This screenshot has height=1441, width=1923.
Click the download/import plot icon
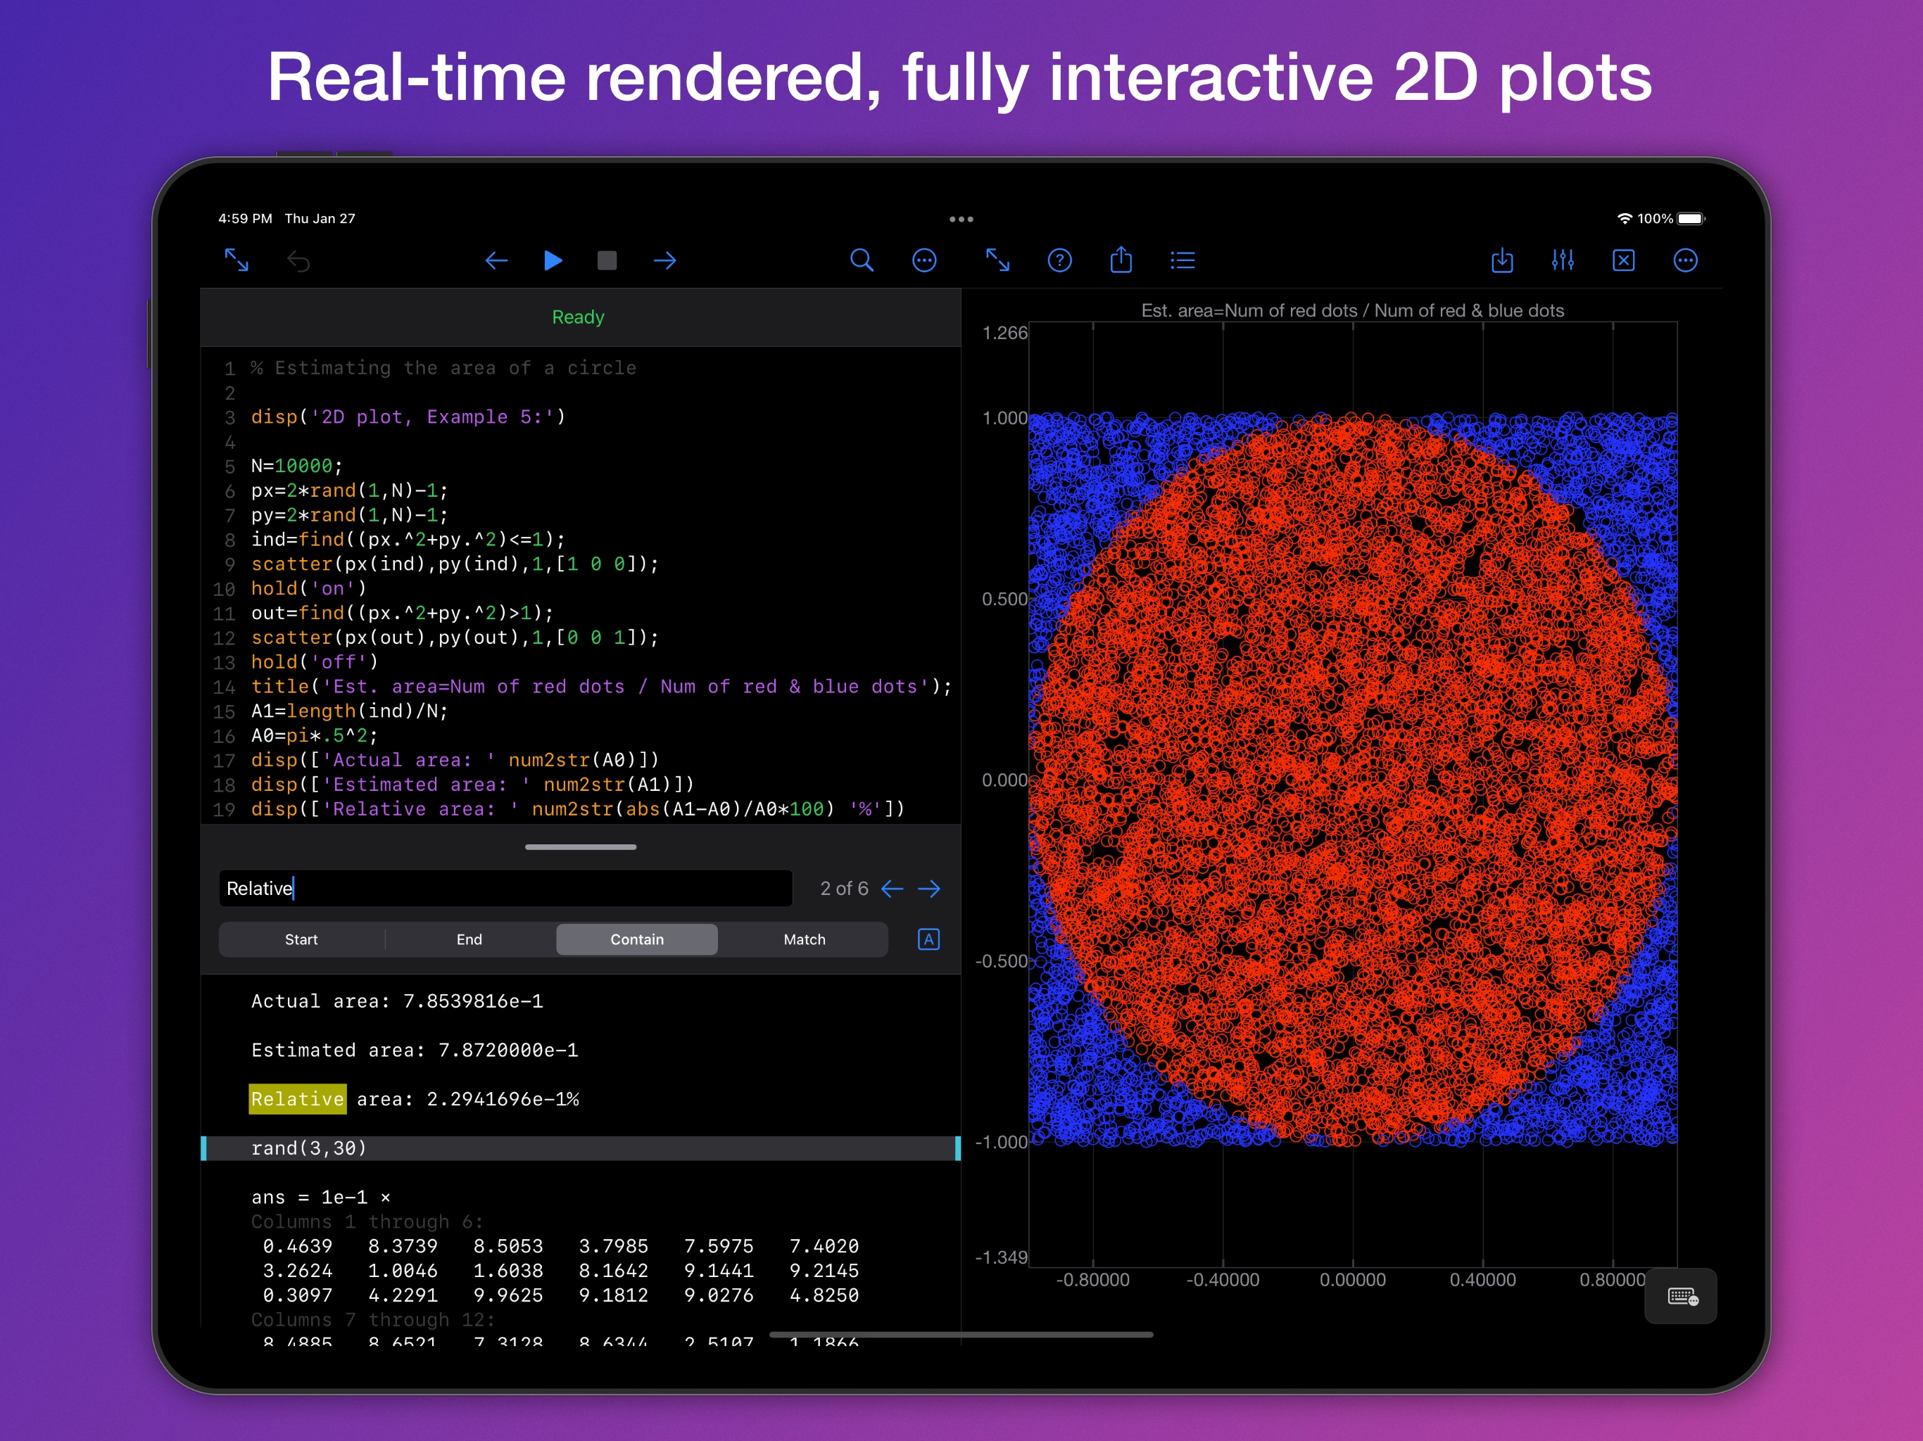[x=1501, y=261]
